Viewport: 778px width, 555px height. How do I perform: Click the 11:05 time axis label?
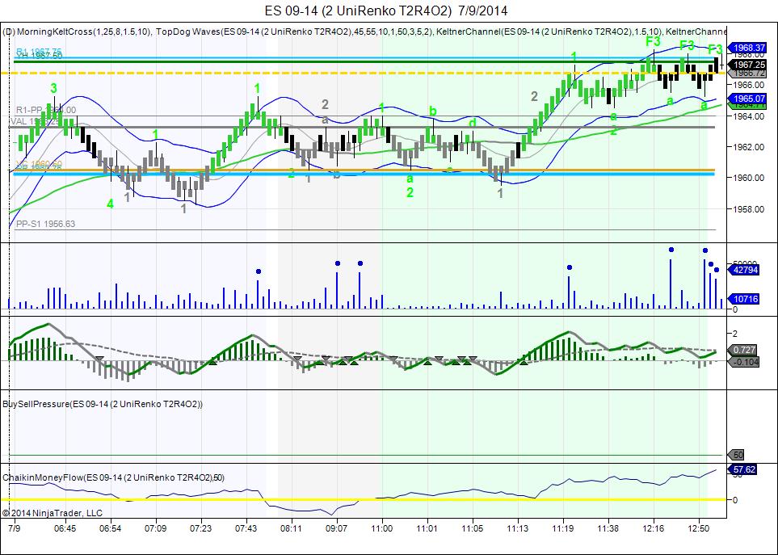472,528
